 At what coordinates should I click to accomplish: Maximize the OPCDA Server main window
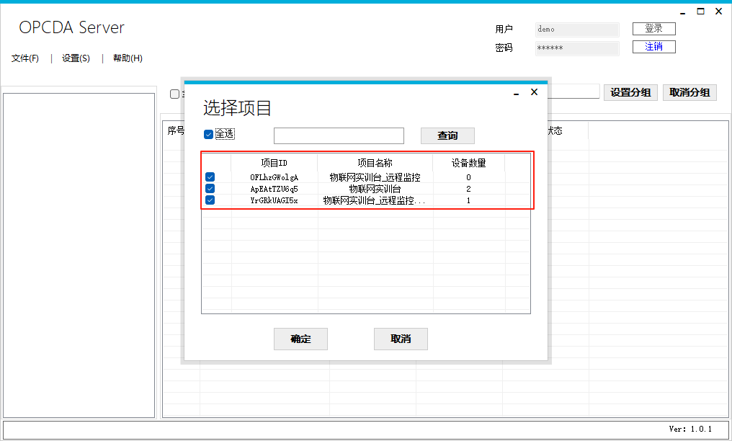click(700, 12)
